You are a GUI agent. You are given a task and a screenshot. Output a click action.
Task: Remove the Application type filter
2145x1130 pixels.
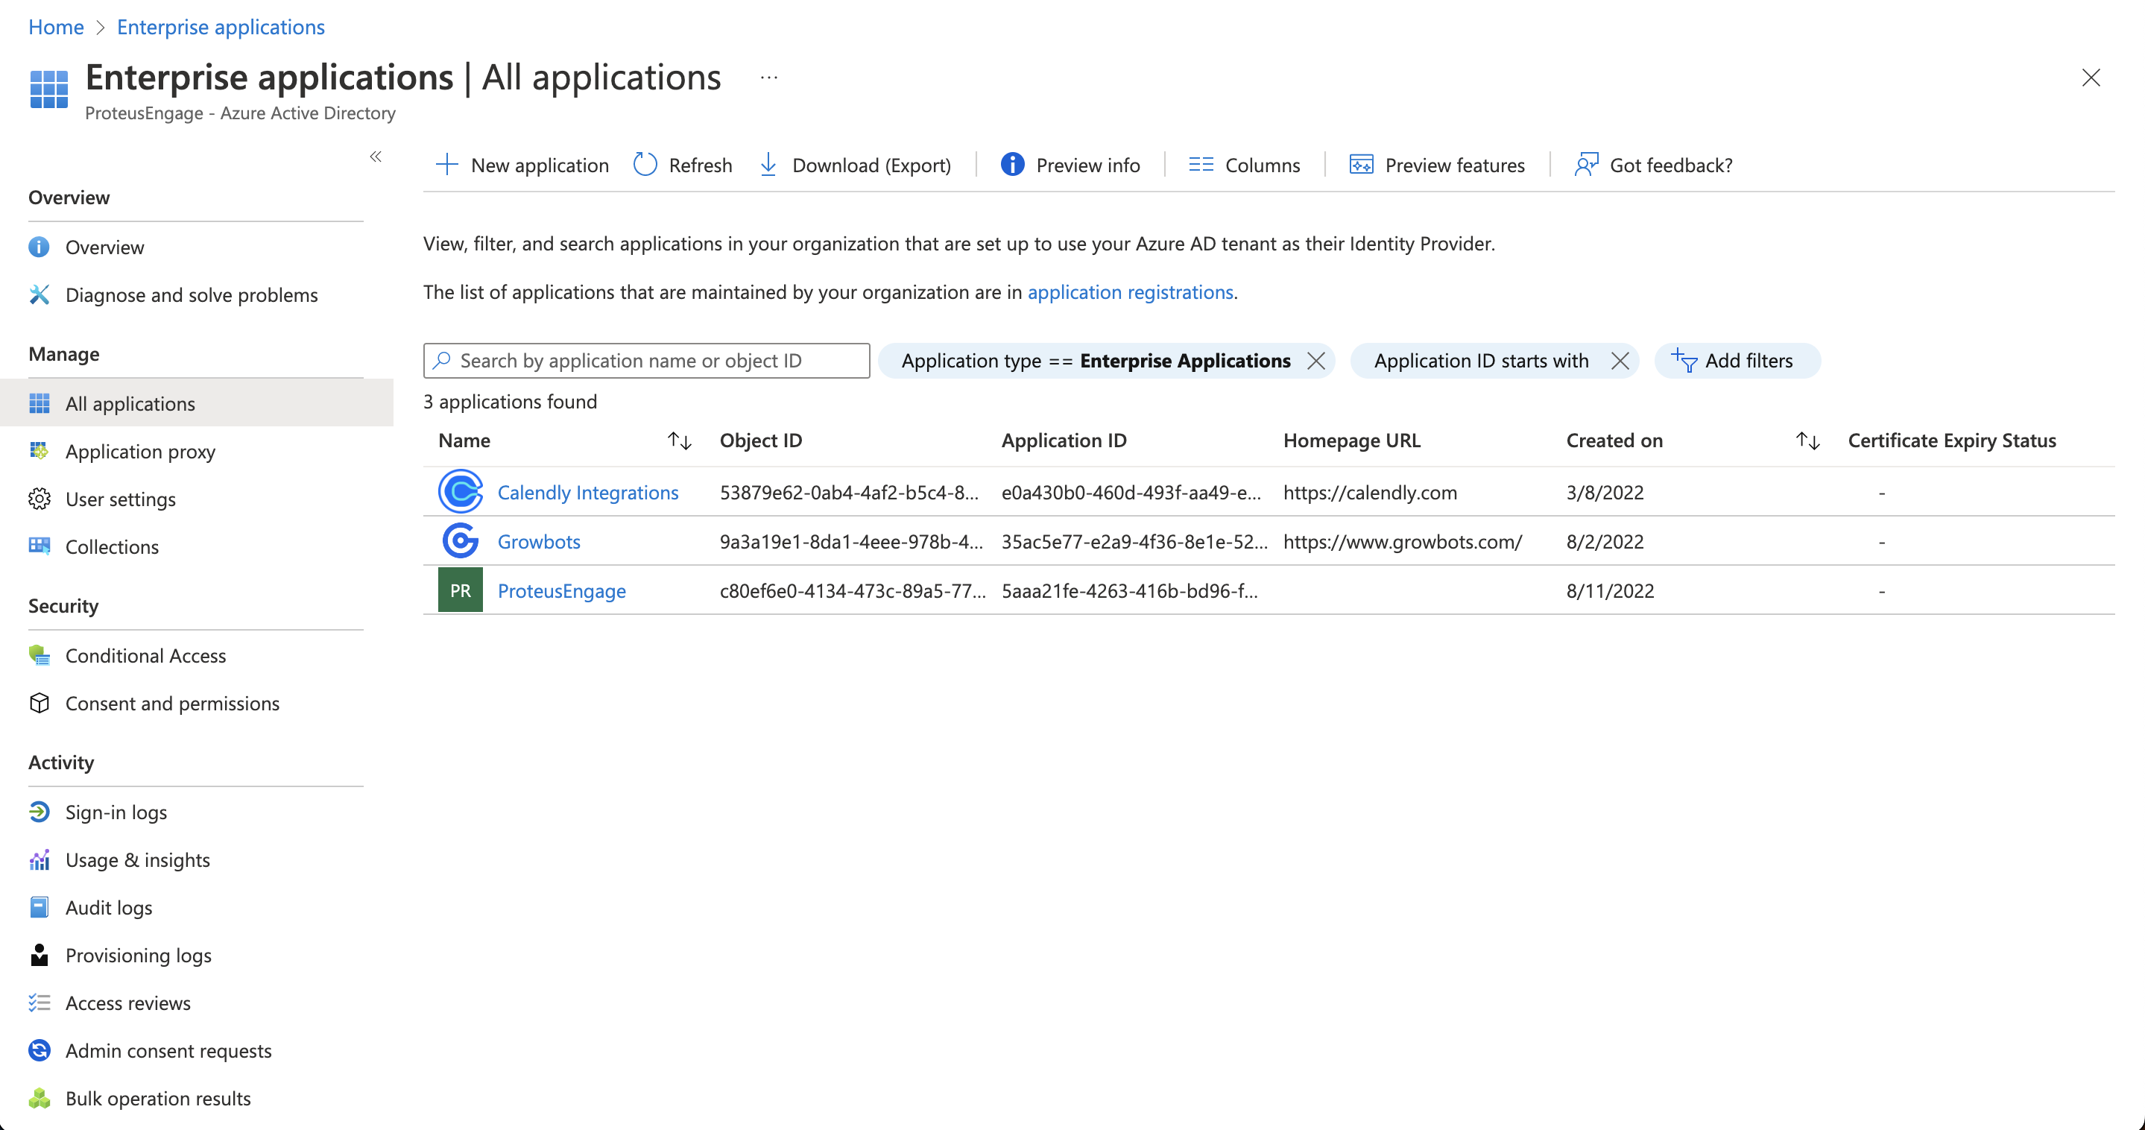click(x=1315, y=361)
